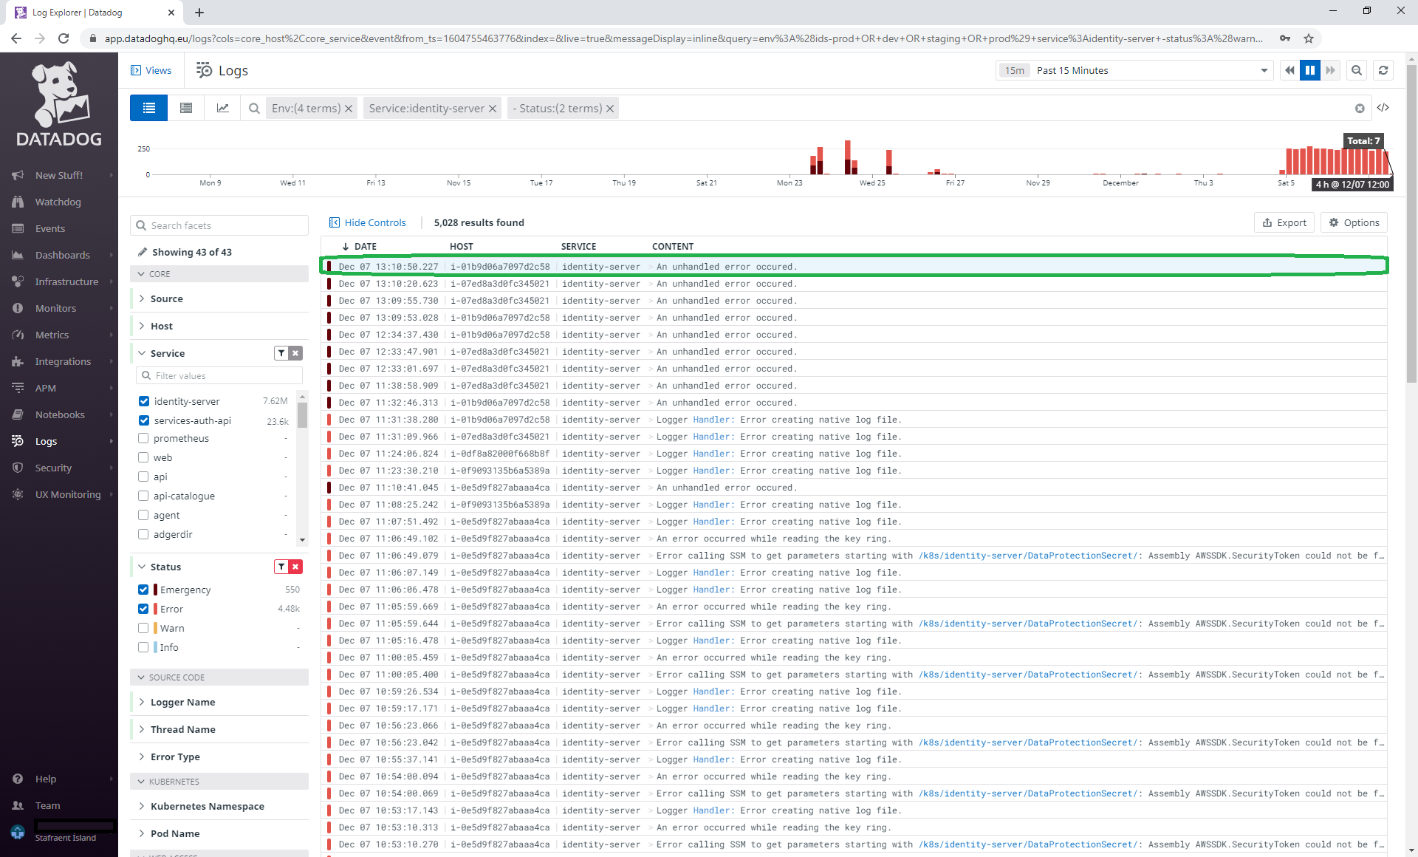Check the Info status
The image size is (1418, 857).
(143, 647)
